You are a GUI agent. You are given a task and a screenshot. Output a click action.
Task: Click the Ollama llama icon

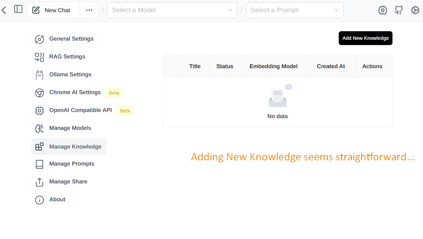[x=39, y=75]
